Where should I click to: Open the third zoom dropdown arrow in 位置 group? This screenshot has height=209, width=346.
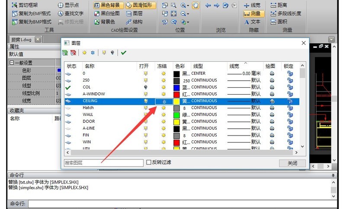click(188, 22)
